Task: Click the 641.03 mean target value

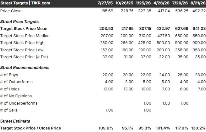Action: pyautogui.click(x=199, y=29)
